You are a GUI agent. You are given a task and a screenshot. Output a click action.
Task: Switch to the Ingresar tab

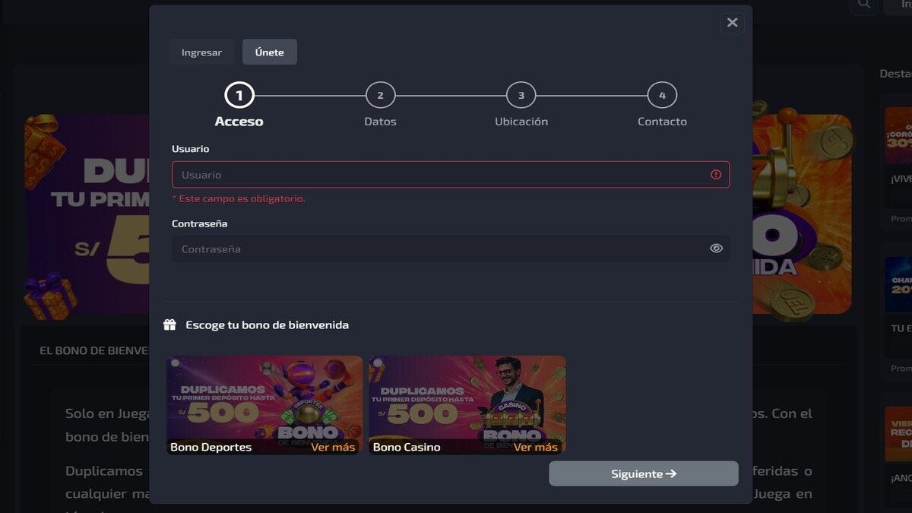point(201,52)
